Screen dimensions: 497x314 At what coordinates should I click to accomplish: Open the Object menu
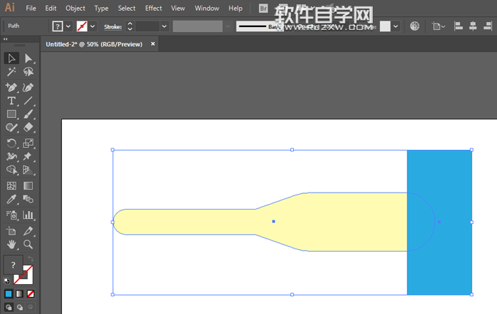[75, 9]
